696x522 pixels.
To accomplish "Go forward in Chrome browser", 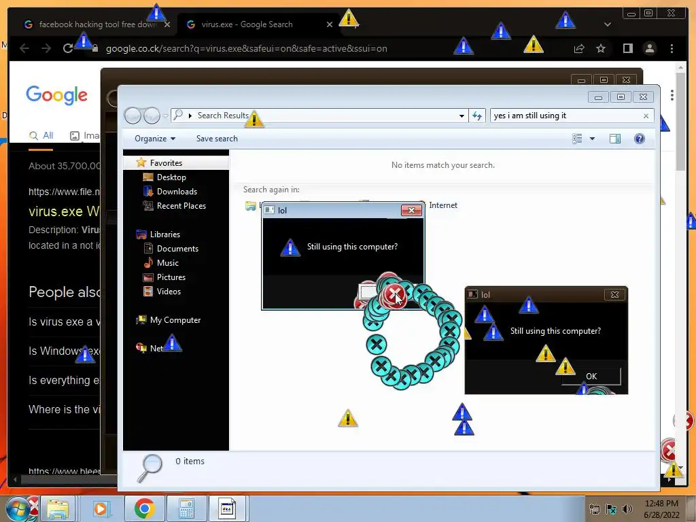I will 46,48.
